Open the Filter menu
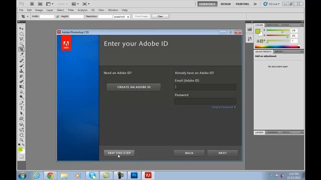The width and height of the screenshot is (321, 180). (71, 10)
